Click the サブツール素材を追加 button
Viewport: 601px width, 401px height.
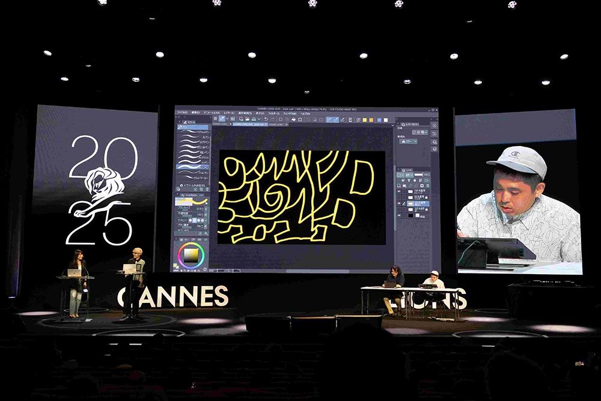pyautogui.click(x=193, y=186)
